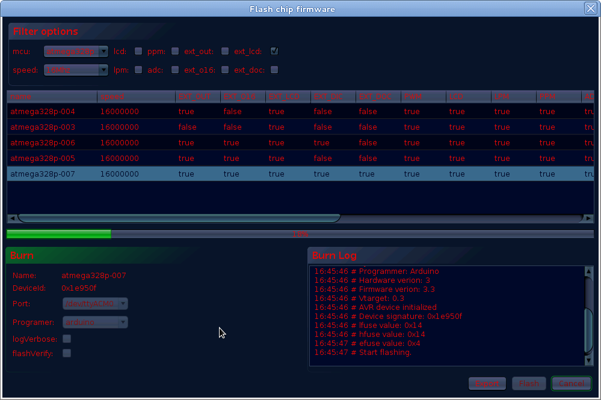This screenshot has height=400, width=601.
Task: Sort by the EXT_O16 column header
Action: (x=243, y=97)
